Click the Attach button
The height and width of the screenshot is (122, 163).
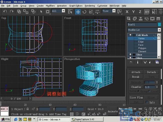[136, 72]
